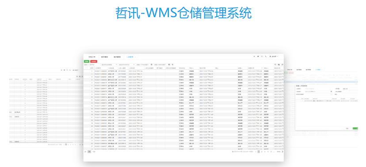Open the third tab in the main window's tab bar
Screen dimensions: 366x167
click(118, 57)
